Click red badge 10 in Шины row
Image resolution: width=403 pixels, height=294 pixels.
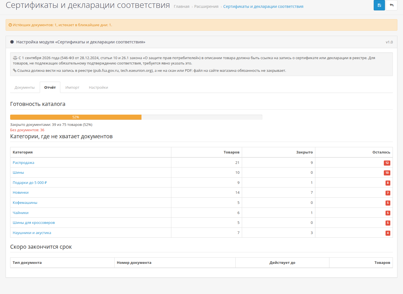387,173
